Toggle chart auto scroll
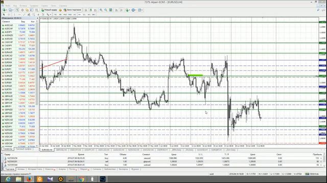This screenshot has height=183, width=327. click(x=116, y=10)
